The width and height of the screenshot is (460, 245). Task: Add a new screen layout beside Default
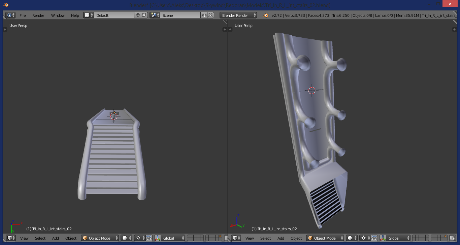click(138, 15)
